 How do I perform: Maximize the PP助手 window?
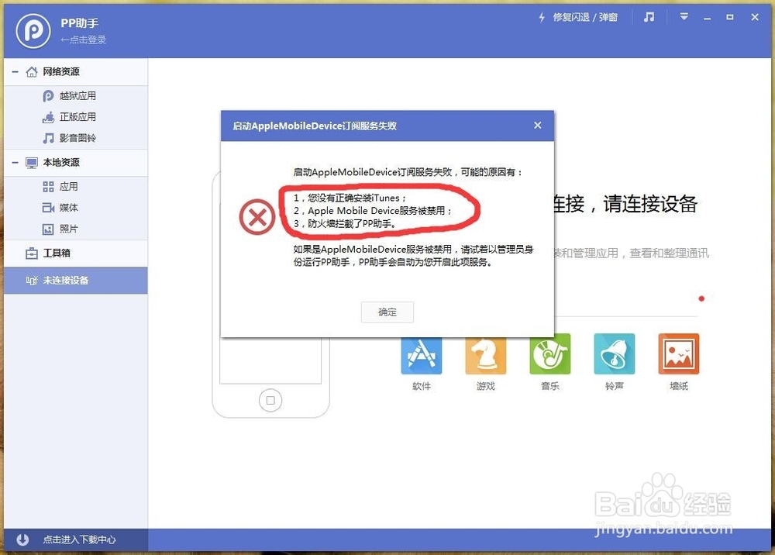pos(730,17)
